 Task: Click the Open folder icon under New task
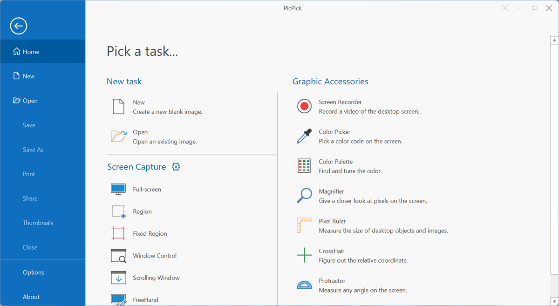(118, 136)
